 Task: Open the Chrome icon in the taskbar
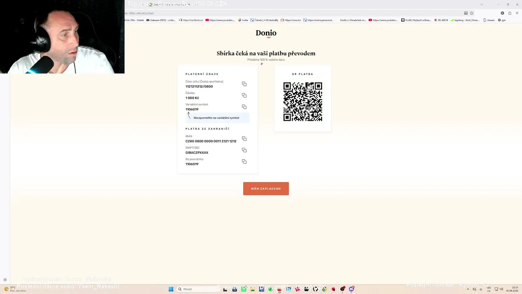[x=324, y=289]
